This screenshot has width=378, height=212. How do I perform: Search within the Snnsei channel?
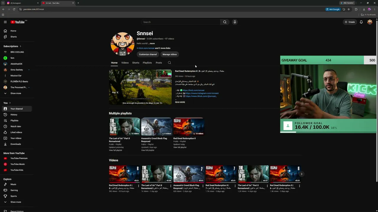(170, 63)
